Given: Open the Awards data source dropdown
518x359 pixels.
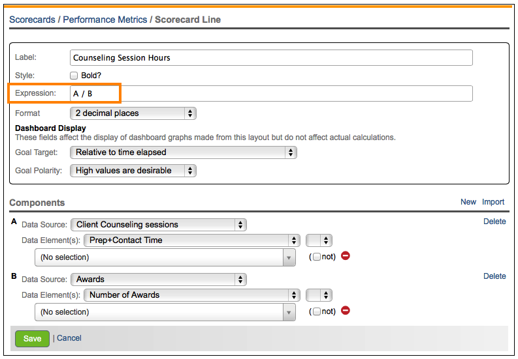Looking at the screenshot, I should (158, 280).
